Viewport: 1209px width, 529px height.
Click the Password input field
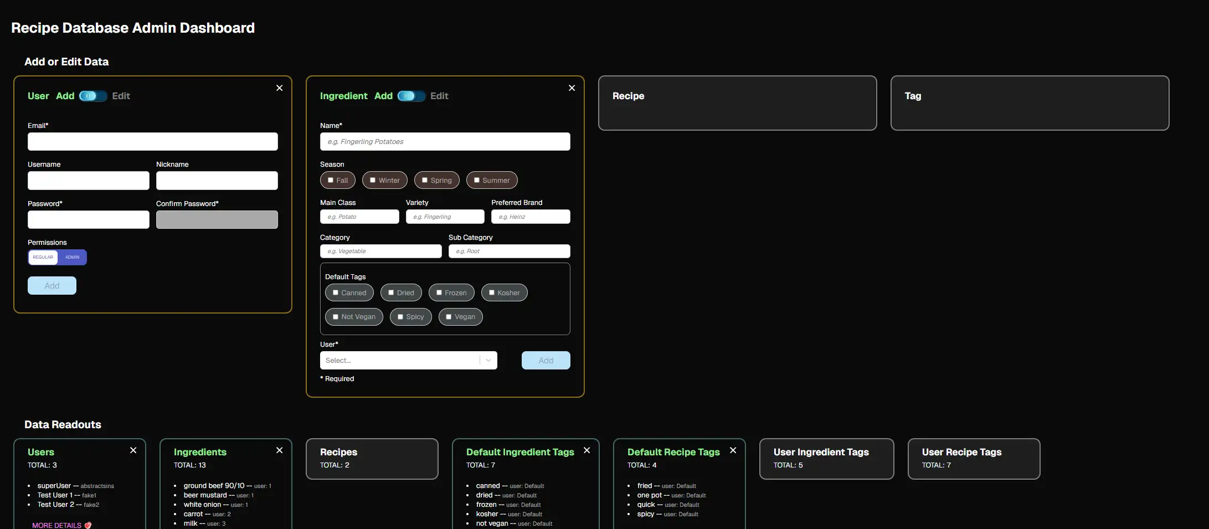(89, 219)
